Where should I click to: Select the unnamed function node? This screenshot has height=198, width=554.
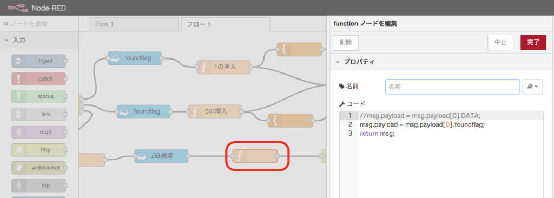coord(255,156)
